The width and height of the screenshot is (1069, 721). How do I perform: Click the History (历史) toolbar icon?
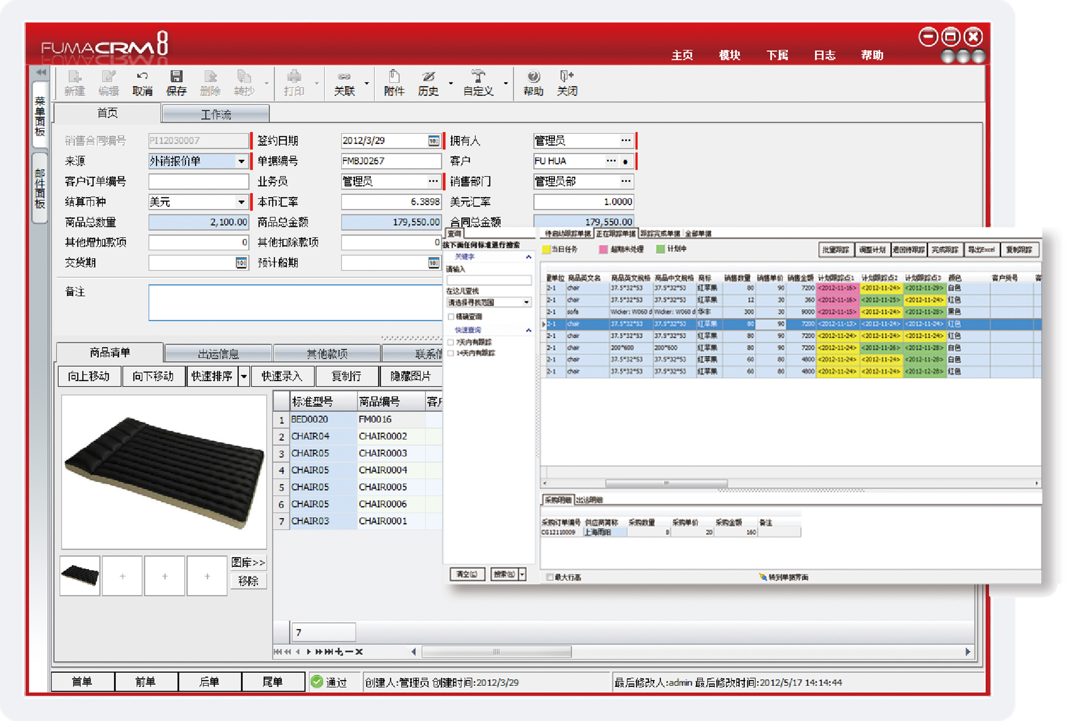pyautogui.click(x=428, y=77)
